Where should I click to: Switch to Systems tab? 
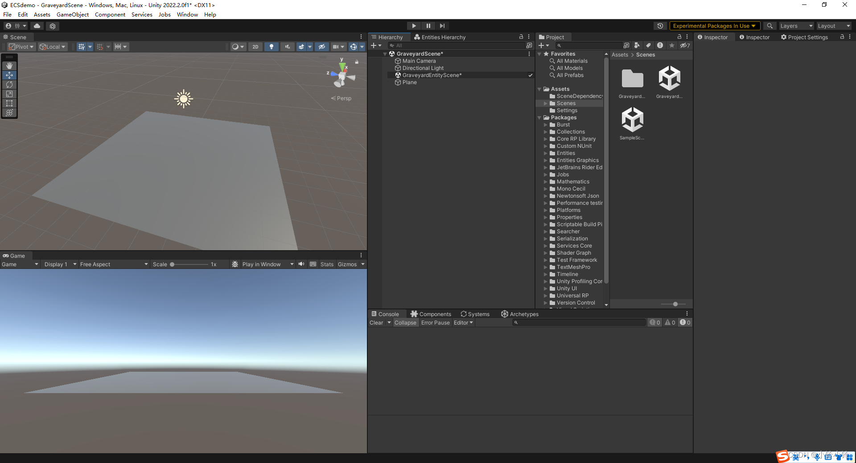(x=475, y=314)
